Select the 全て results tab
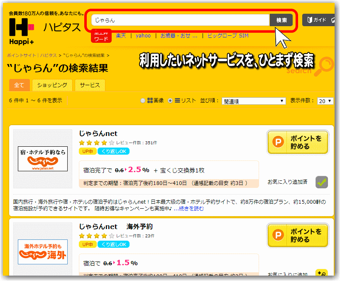 click(x=19, y=85)
